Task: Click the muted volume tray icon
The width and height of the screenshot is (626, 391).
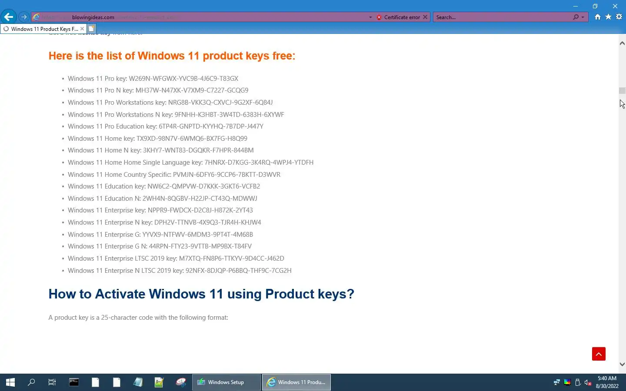Action: tap(588, 382)
